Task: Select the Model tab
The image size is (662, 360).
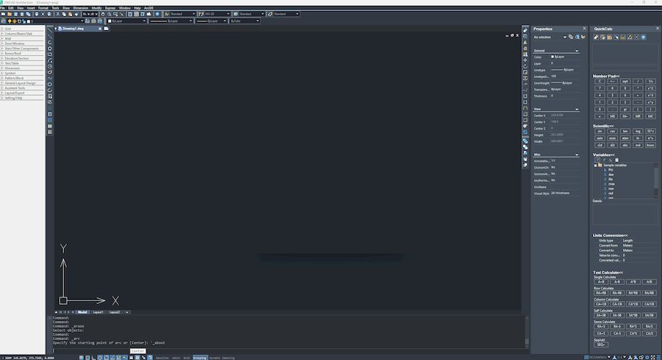Action: 82,312
